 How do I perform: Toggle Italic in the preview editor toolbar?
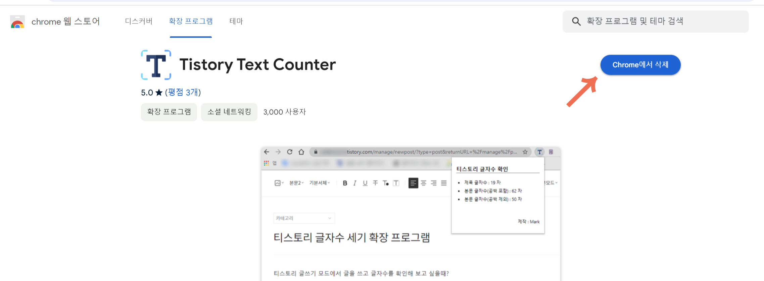coord(355,183)
